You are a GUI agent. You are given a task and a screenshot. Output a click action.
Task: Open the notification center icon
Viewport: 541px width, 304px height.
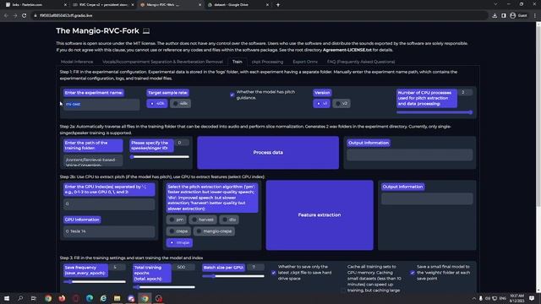532,298
